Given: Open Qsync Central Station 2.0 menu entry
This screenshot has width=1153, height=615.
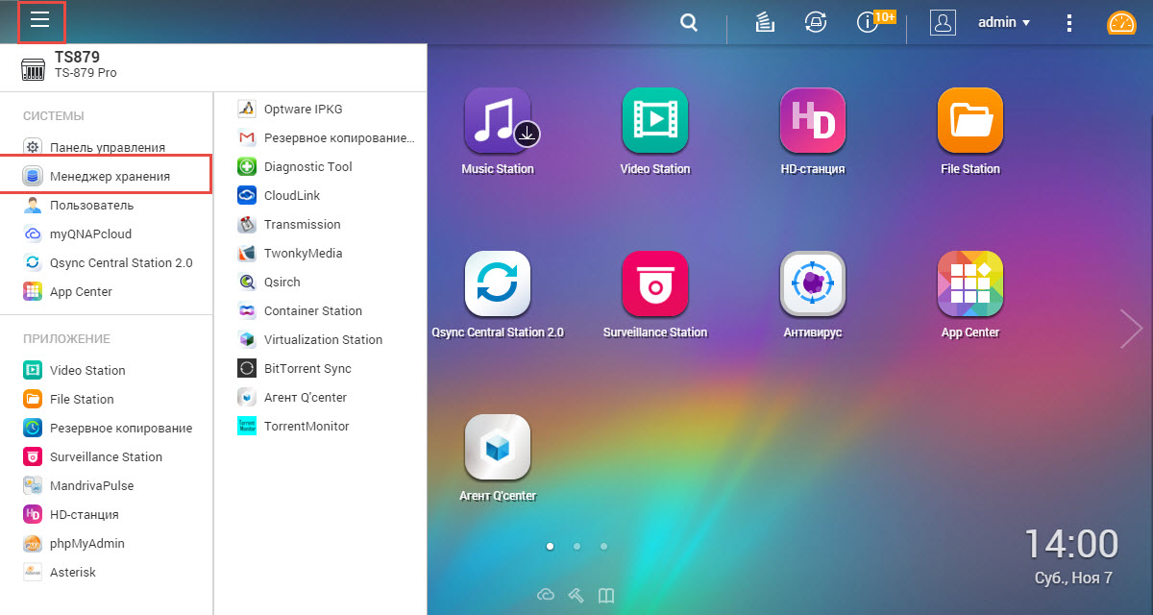Looking at the screenshot, I should click(106, 262).
